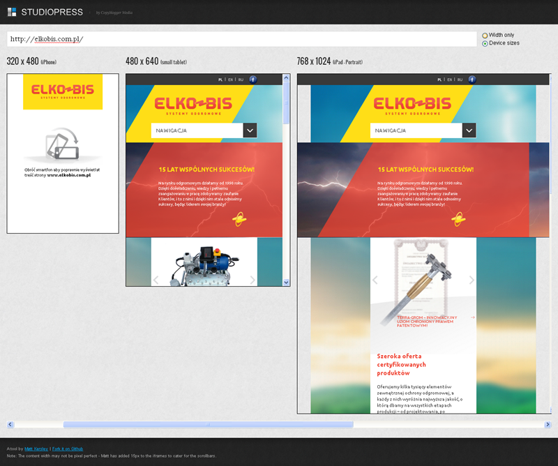Click previous slide arrow in iPad preview

[375, 280]
